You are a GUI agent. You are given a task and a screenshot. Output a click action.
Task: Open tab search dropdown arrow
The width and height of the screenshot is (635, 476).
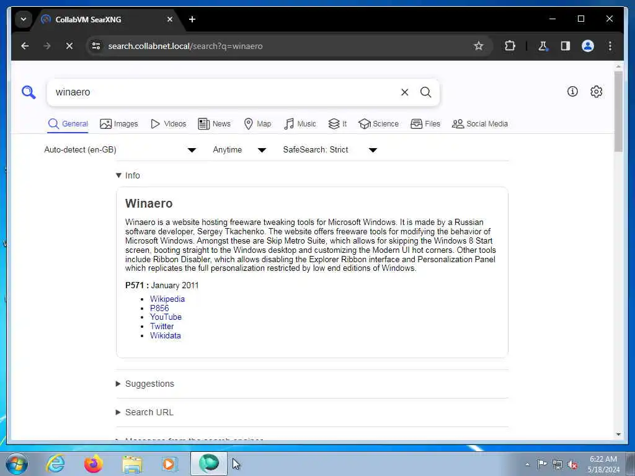point(24,19)
